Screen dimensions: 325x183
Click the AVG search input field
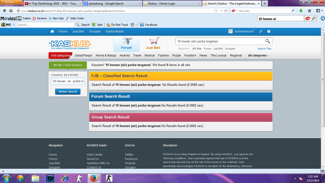[46, 25]
